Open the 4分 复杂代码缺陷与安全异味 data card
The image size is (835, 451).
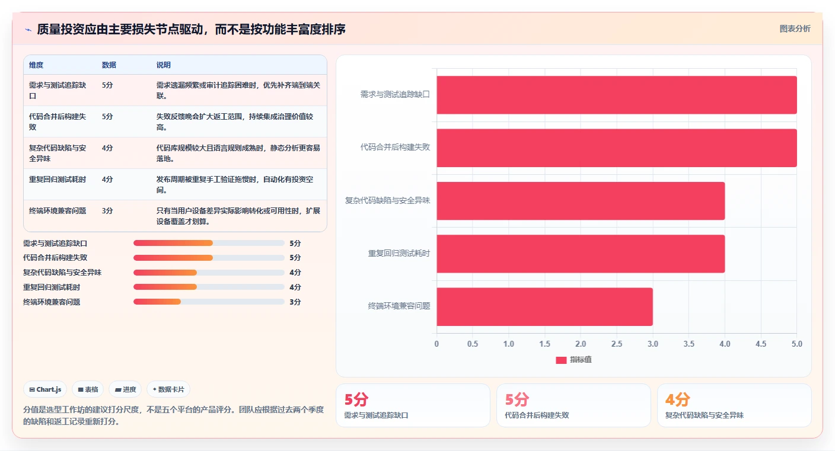pyautogui.click(x=734, y=405)
